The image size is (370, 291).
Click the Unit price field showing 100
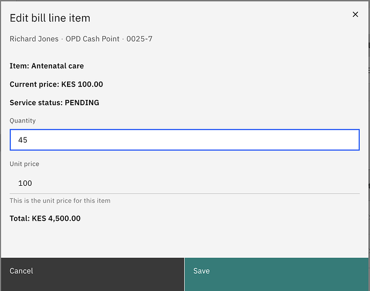click(184, 183)
